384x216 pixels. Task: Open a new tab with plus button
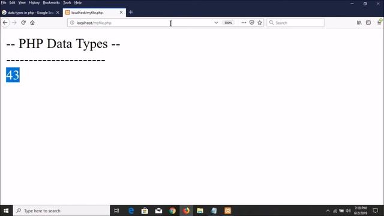131,12
